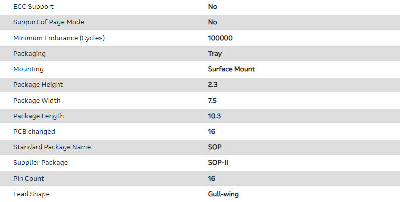Image resolution: width=400 pixels, height=202 pixels.
Task: Click the Package Width label
Action: tap(37, 100)
